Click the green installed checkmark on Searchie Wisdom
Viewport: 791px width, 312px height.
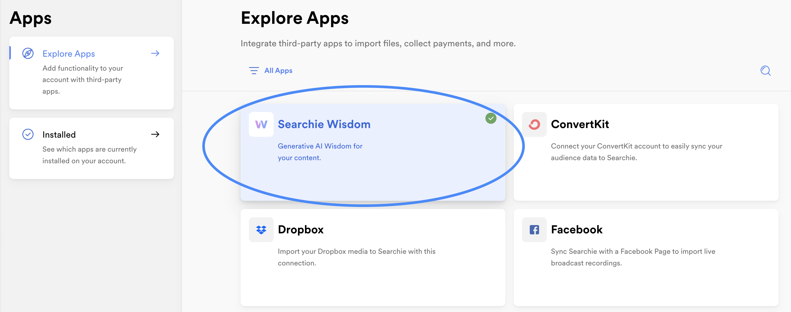point(491,118)
